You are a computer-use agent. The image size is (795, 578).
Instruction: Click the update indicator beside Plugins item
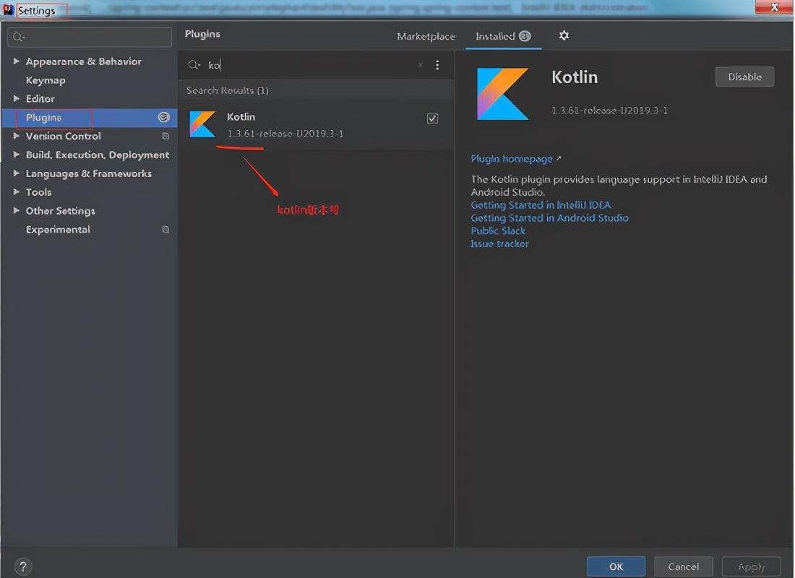point(164,117)
